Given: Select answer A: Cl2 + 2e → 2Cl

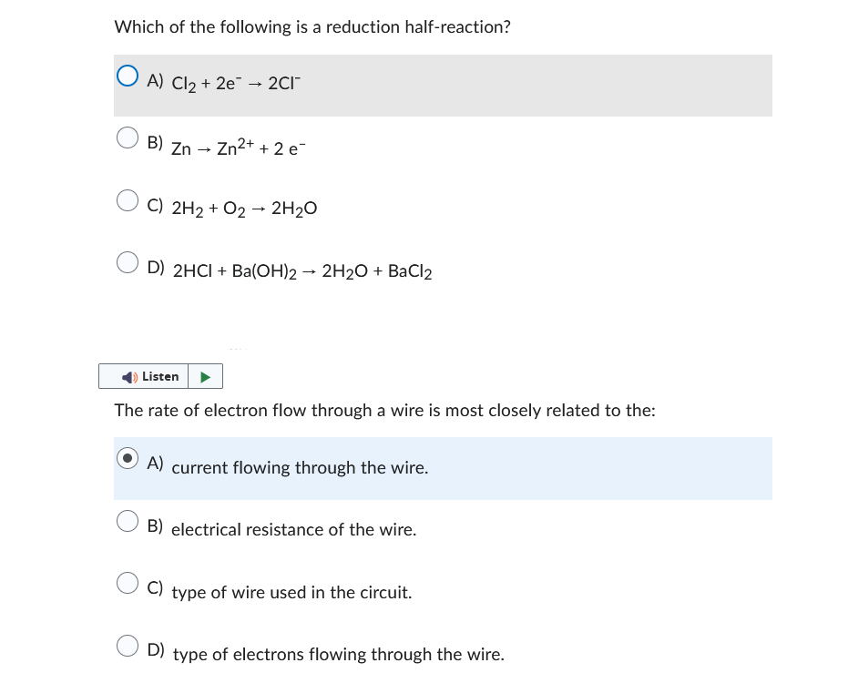Looking at the screenshot, I should pos(128,76).
